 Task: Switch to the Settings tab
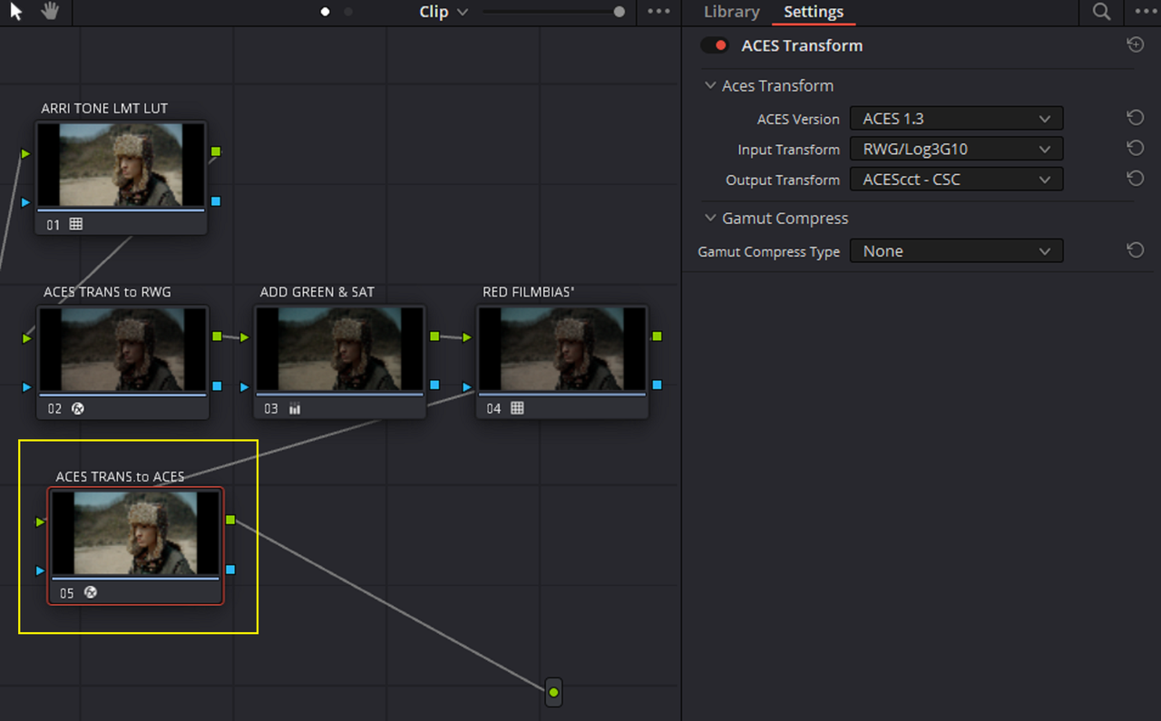tap(814, 12)
